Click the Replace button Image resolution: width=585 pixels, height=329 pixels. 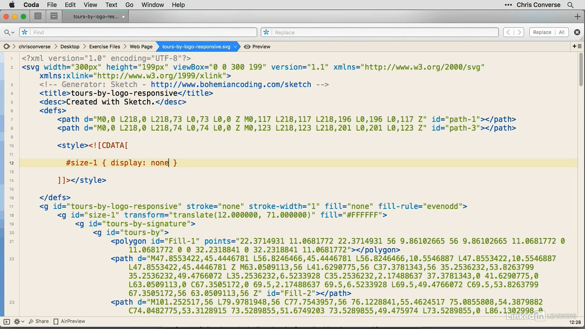pos(542,32)
